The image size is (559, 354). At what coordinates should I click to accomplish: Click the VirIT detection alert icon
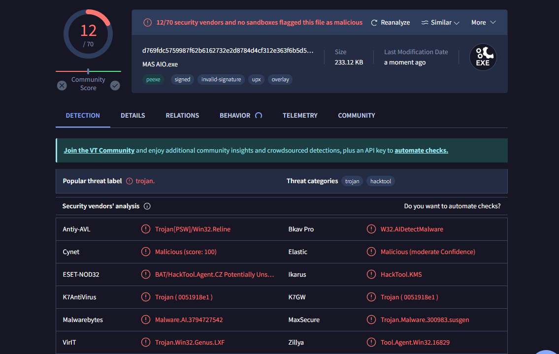pyautogui.click(x=145, y=342)
